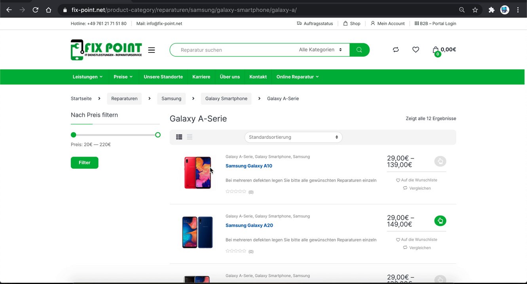The width and height of the screenshot is (527, 284).
Task: Open the compare arrows icon in header
Action: [x=396, y=50]
